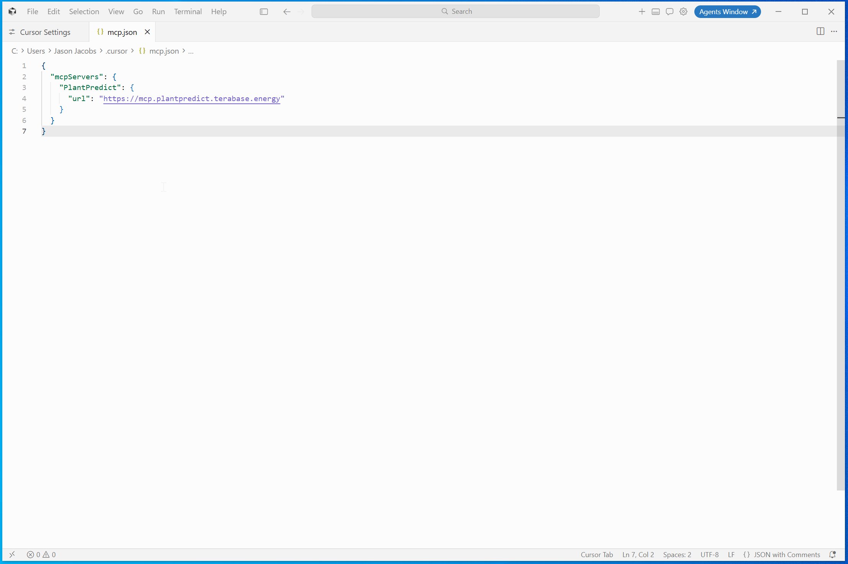Click line number 7 in gutter
Image resolution: width=848 pixels, height=564 pixels.
click(x=24, y=131)
